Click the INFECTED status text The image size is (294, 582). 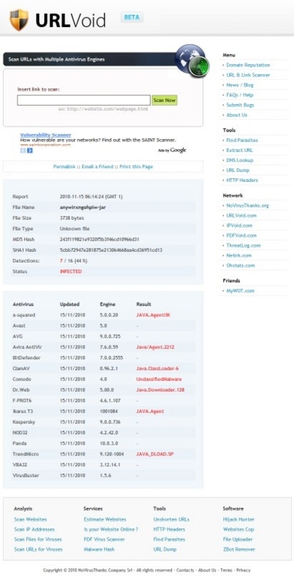[x=71, y=271]
